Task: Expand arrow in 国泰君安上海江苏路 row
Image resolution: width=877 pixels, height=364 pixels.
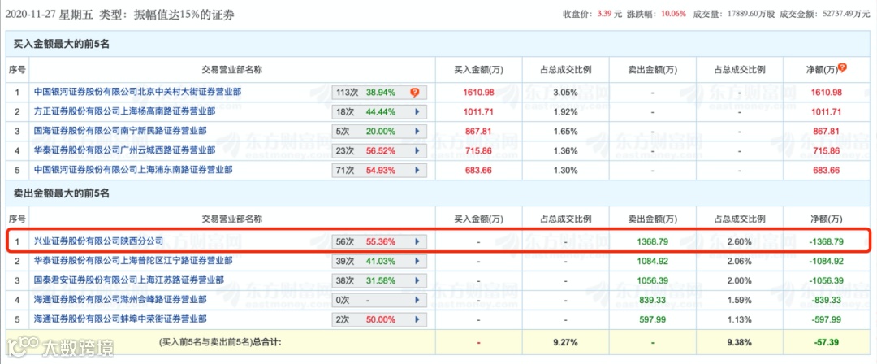Action: click(x=417, y=280)
